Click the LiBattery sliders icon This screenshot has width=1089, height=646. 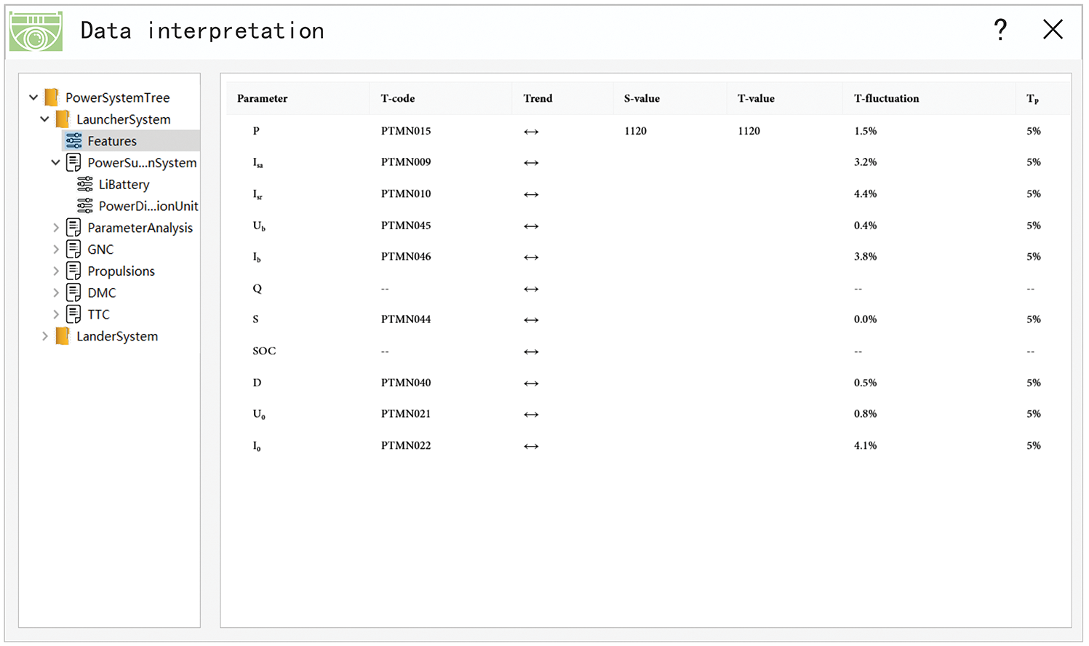pyautogui.click(x=85, y=185)
